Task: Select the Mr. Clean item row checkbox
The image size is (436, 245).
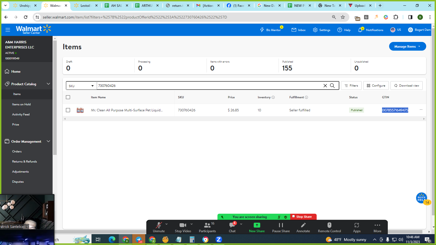Action: click(68, 110)
